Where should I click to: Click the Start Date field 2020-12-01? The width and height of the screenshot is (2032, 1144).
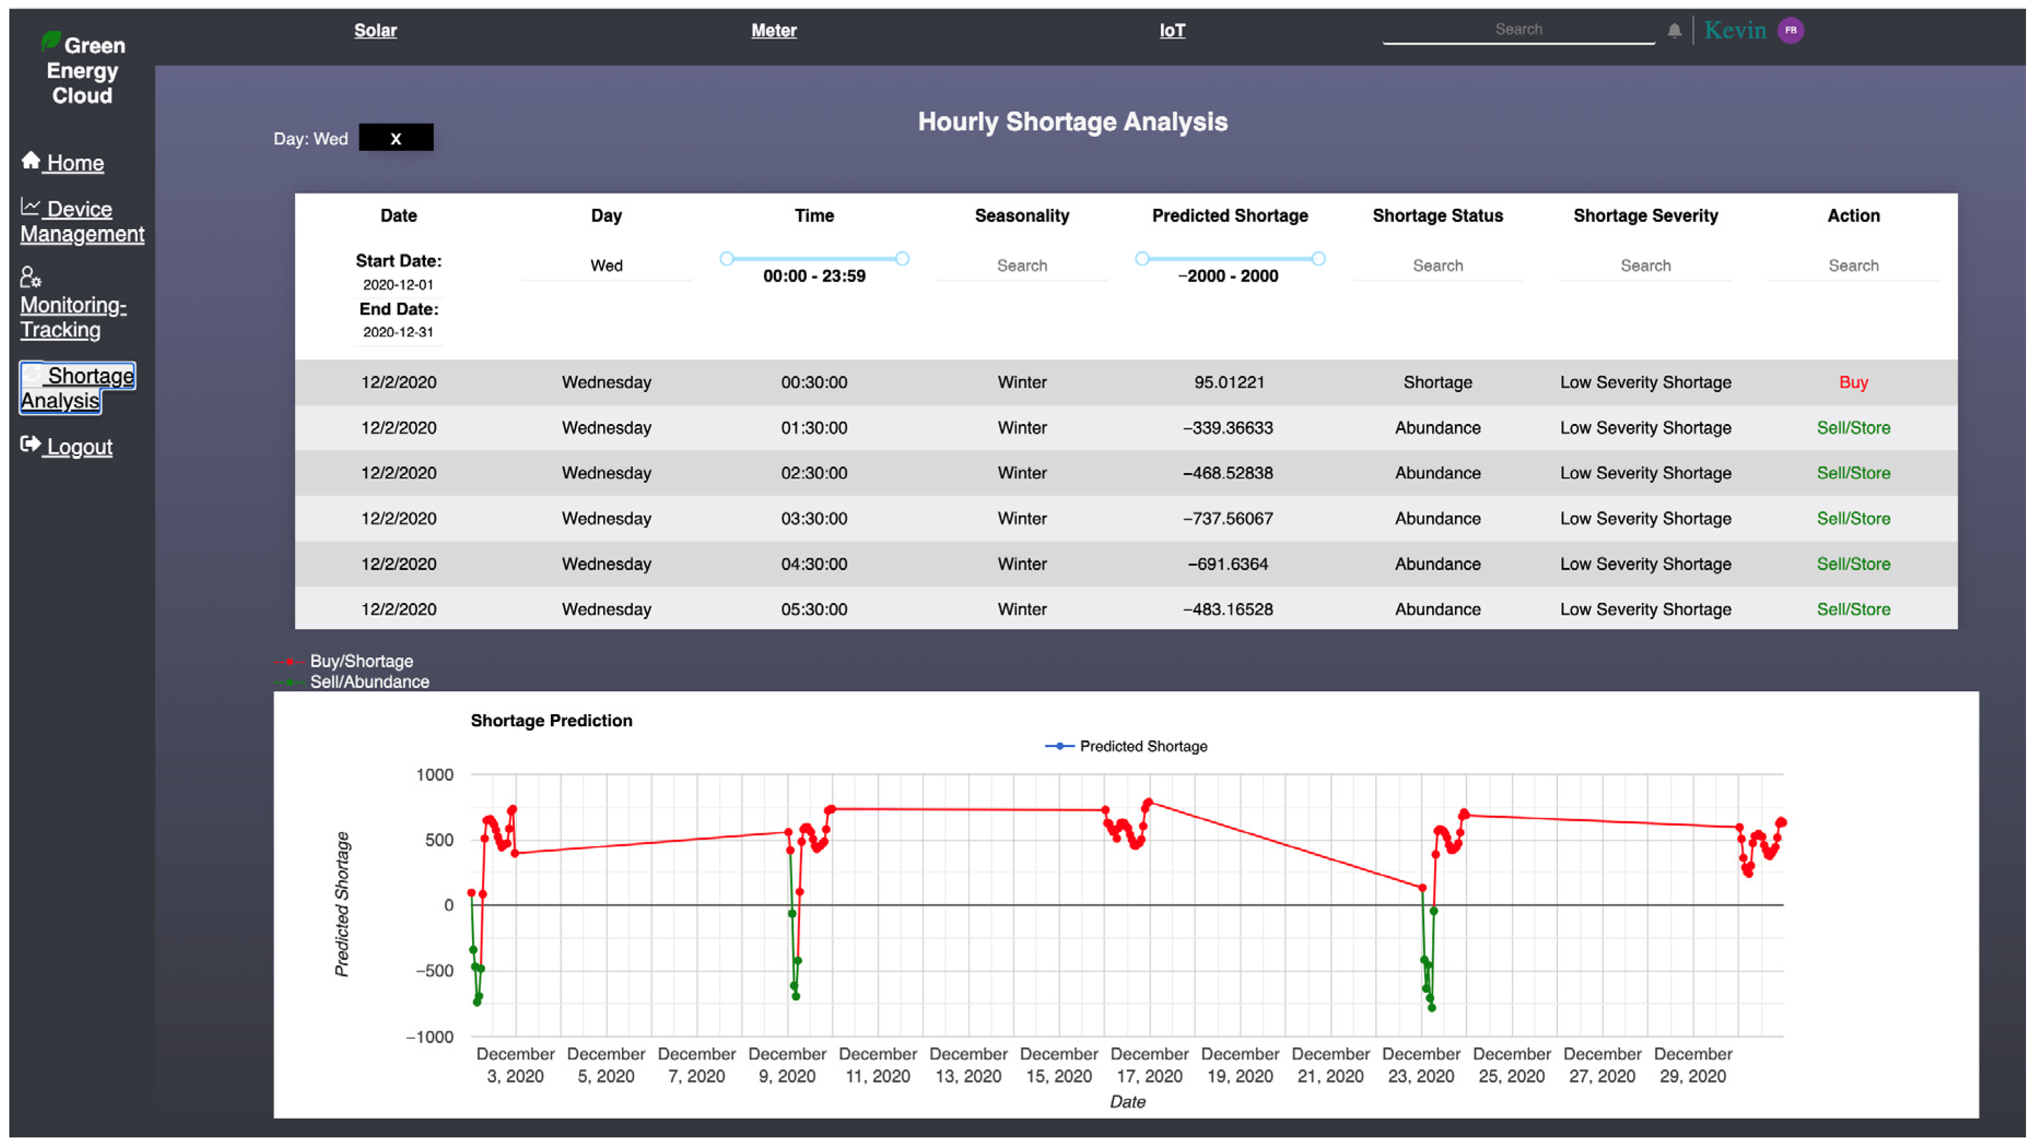point(398,284)
